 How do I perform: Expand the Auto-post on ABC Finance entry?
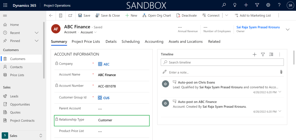pyautogui.click(x=280, y=111)
